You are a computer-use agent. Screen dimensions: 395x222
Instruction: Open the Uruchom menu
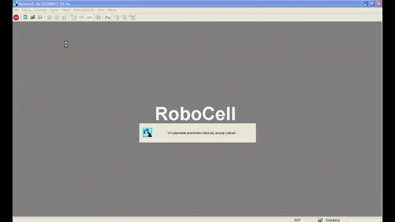tap(40, 10)
